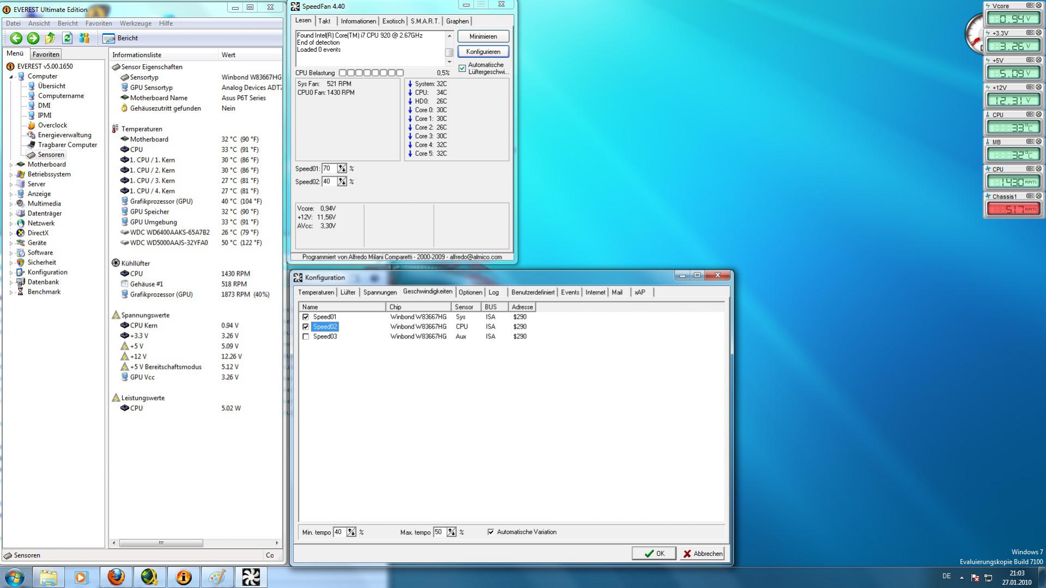Select Tragbarer Computer tree entry
The image size is (1046, 588).
coord(68,145)
